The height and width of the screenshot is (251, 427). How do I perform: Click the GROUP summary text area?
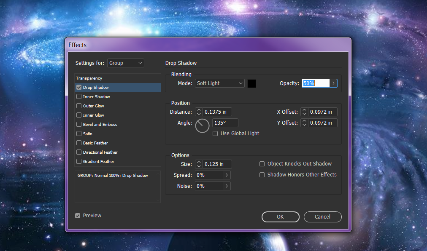pyautogui.click(x=118, y=187)
